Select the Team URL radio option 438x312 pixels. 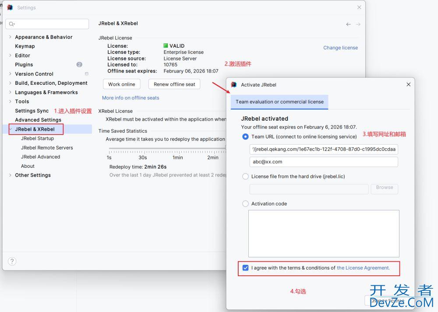(245, 136)
